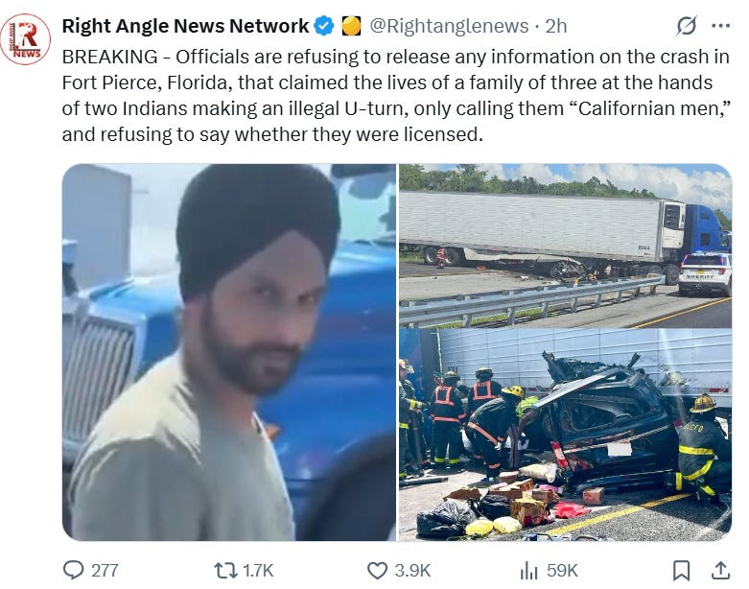Viewport: 749px width, 589px height.
Task: Click the Grok explain slashed-circle icon
Action: [x=687, y=26]
